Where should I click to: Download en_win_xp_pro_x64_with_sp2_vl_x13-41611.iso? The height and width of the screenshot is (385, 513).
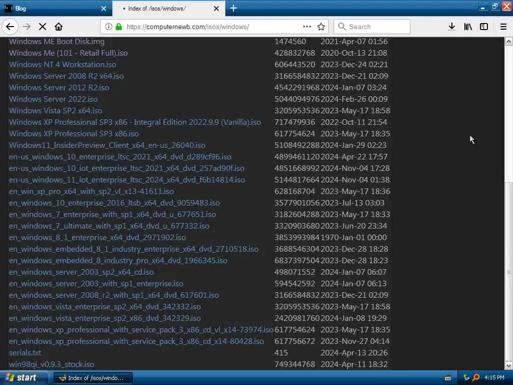point(91,191)
